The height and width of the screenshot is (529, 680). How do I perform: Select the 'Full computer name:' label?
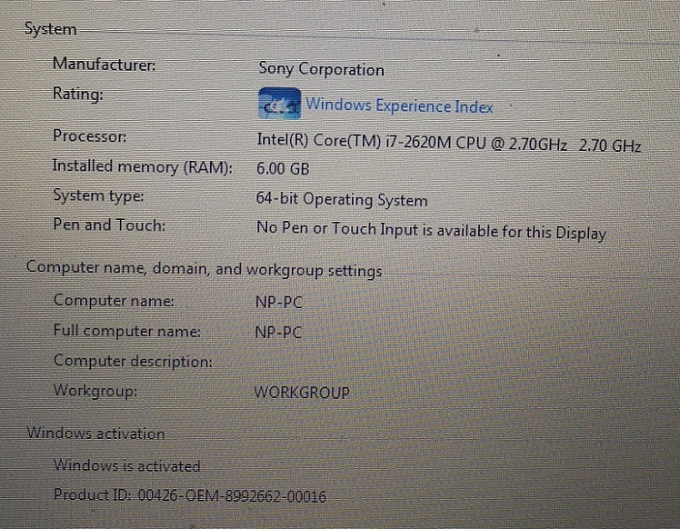tap(127, 331)
